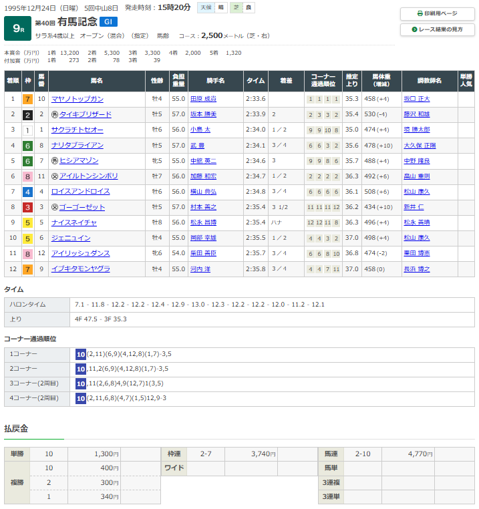The height and width of the screenshot is (509, 479).
Task: Open horse link アイルトンシンボリ
Action: tap(89, 176)
